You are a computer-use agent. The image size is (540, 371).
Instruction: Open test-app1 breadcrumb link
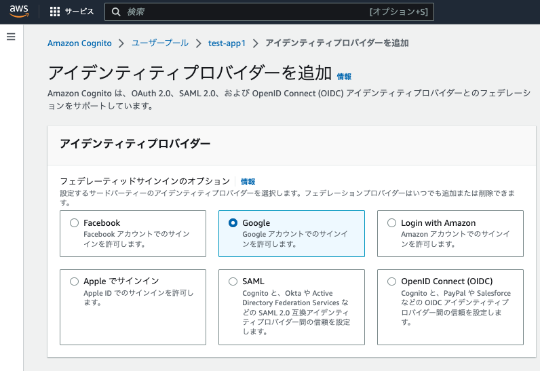[x=227, y=43]
